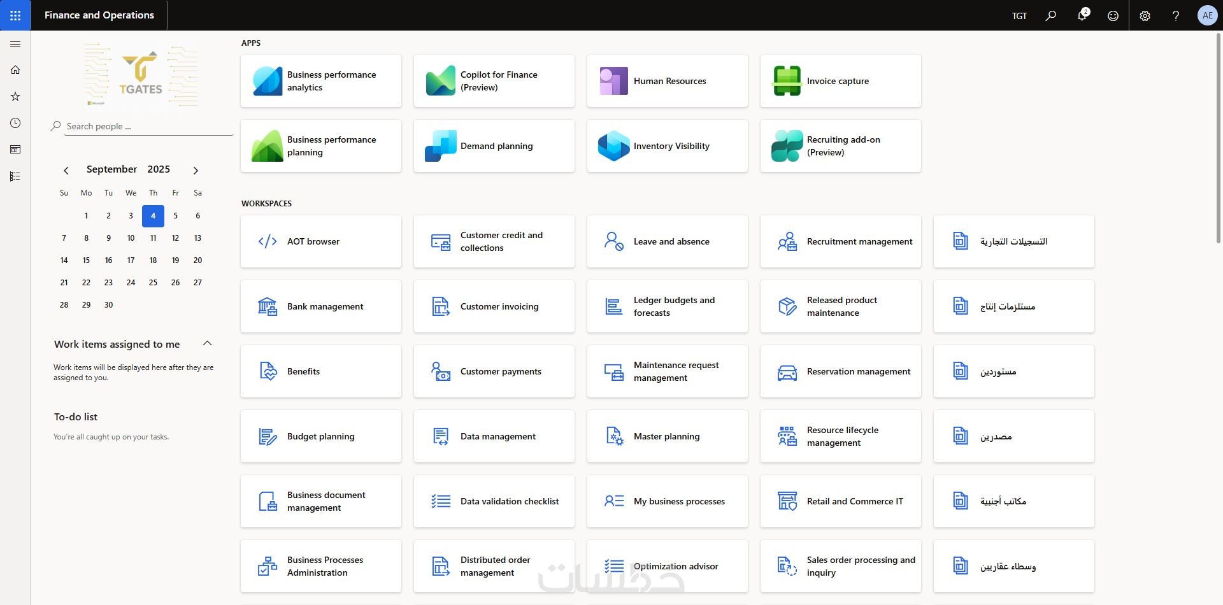Click the AOT browser code icon
The width and height of the screenshot is (1223, 605).
coord(268,241)
